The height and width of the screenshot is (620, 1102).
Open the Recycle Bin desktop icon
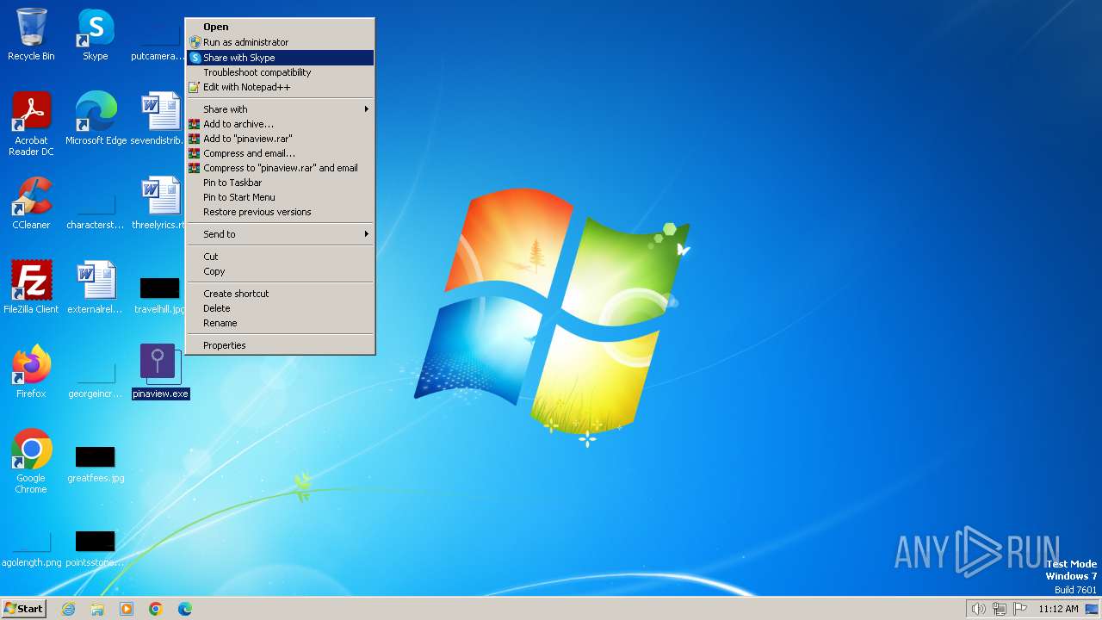31,34
